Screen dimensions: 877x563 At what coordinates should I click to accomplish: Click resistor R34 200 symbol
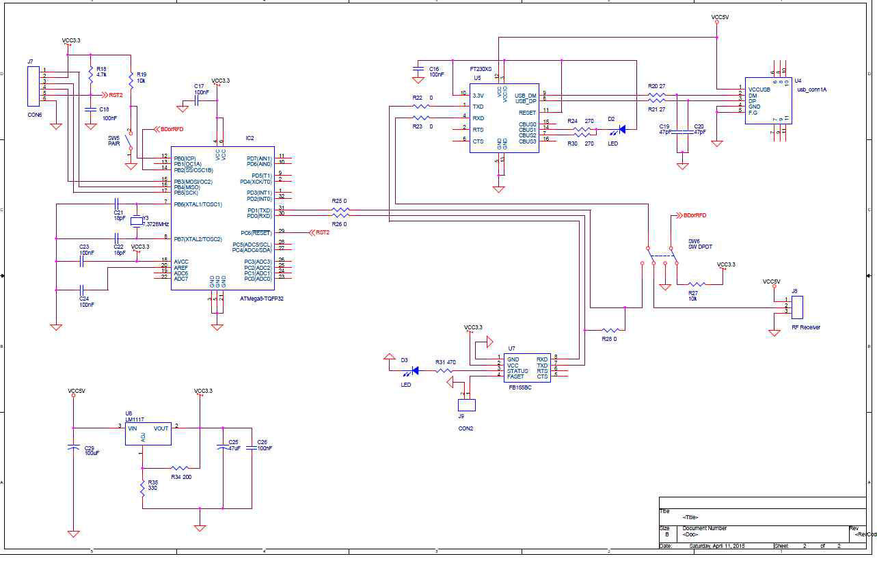click(180, 468)
